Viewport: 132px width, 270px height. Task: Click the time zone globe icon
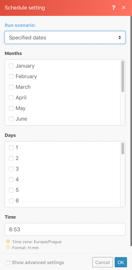[8, 242]
